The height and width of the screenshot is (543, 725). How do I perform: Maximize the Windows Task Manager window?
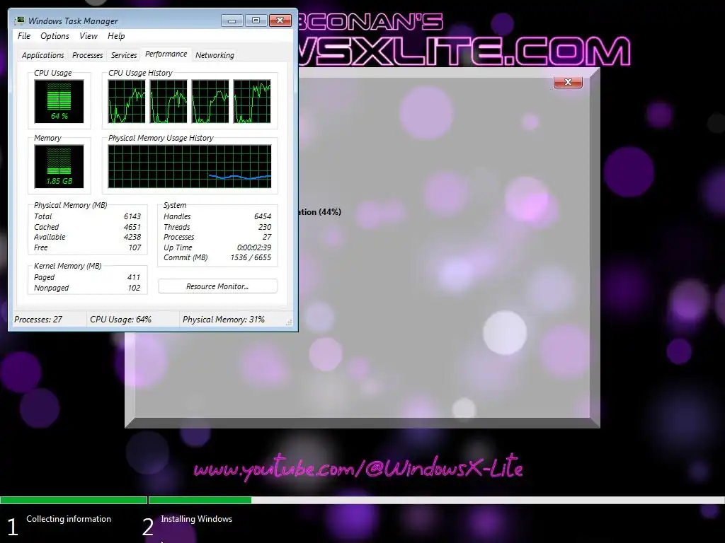coord(256,21)
